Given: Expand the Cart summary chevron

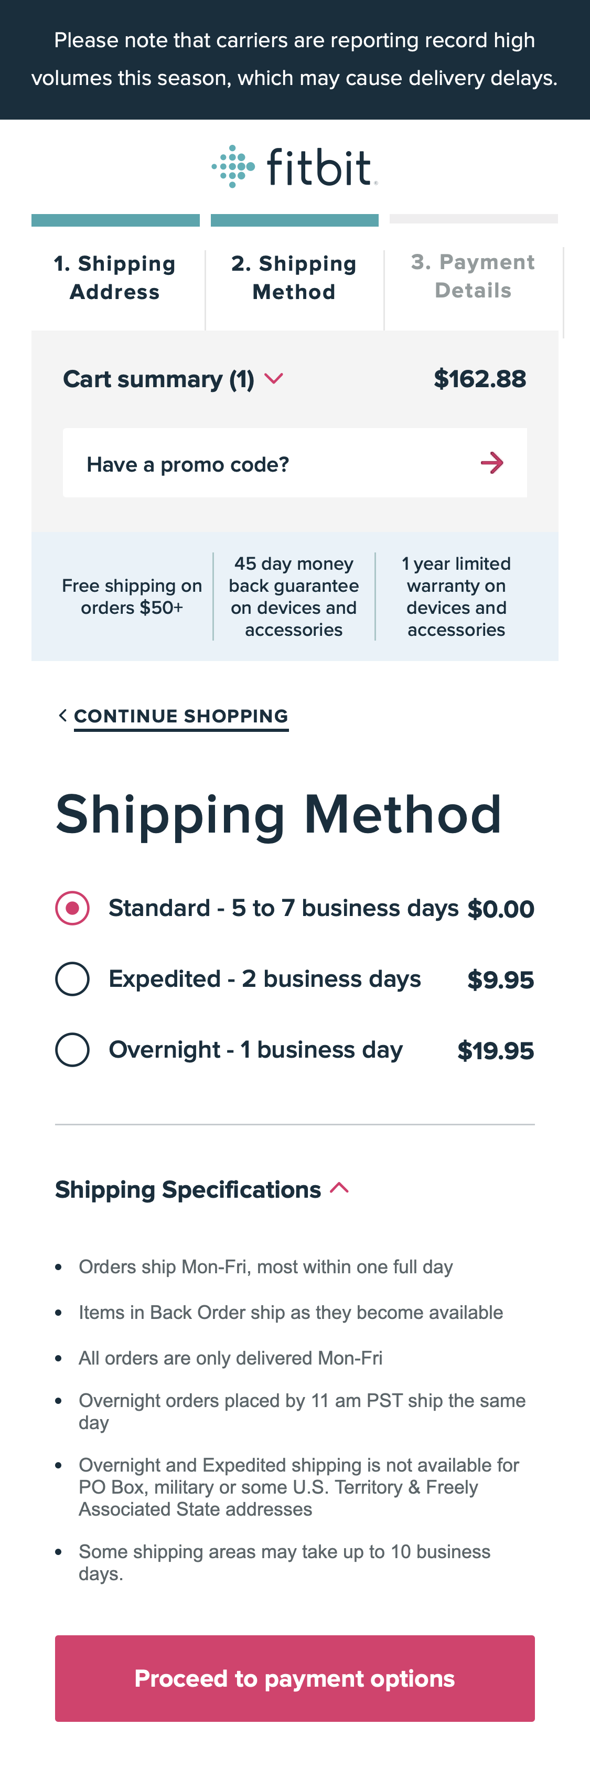Looking at the screenshot, I should pyautogui.click(x=274, y=378).
